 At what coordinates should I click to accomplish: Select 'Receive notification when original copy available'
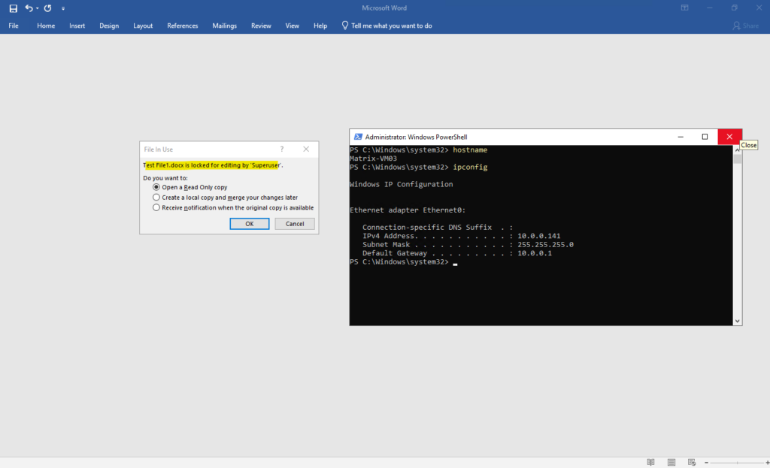click(156, 207)
